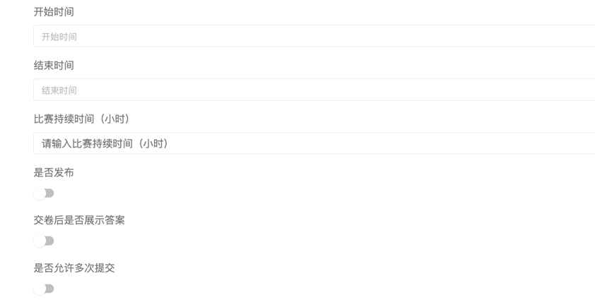Click the gray track of 是否发布 switch

(50, 193)
